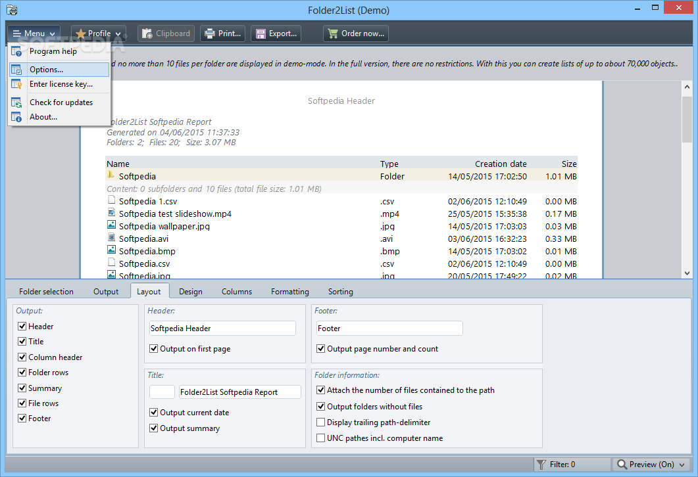The image size is (698, 477).
Task: Disable the Footer output checkbox
Action: pyautogui.click(x=22, y=419)
